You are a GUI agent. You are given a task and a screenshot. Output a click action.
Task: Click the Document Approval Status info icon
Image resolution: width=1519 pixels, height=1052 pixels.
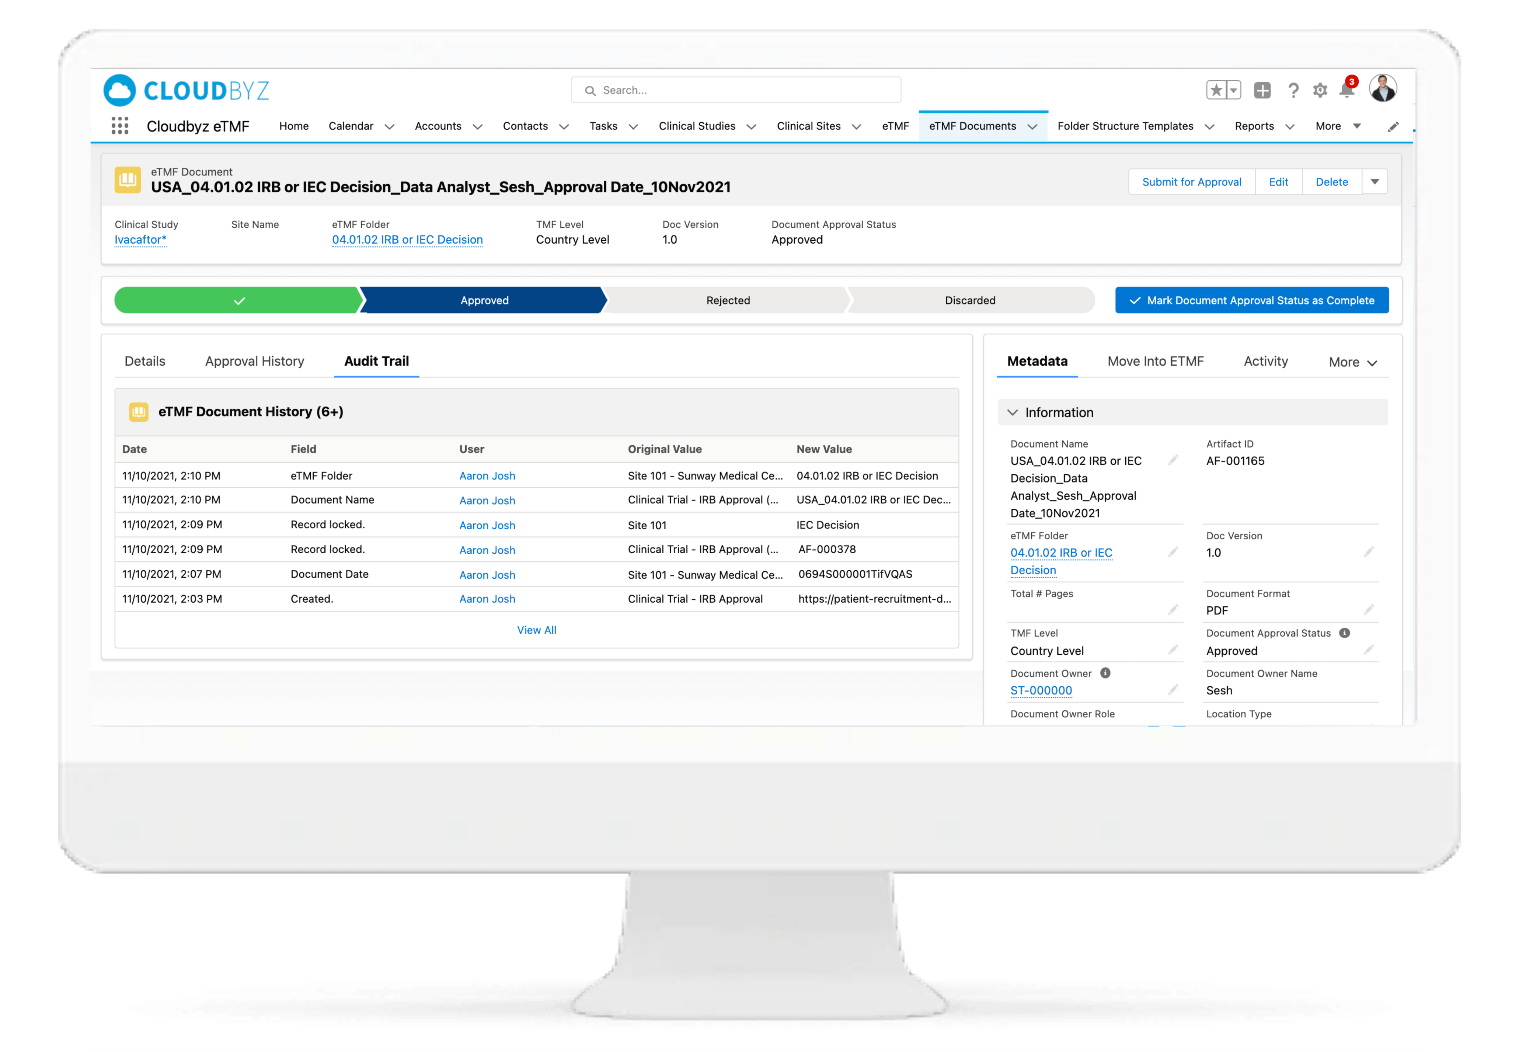click(1345, 633)
